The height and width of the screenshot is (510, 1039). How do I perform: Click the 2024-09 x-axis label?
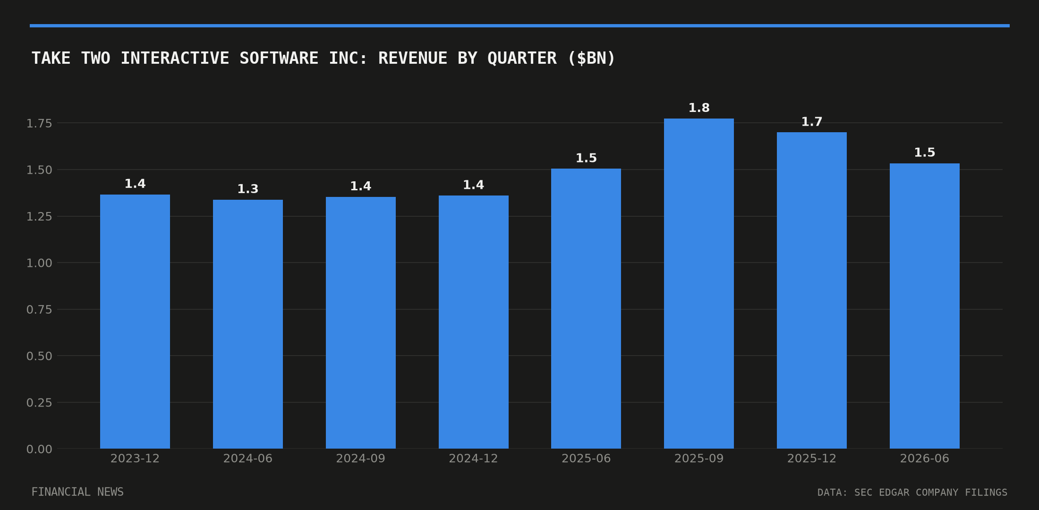click(x=361, y=459)
